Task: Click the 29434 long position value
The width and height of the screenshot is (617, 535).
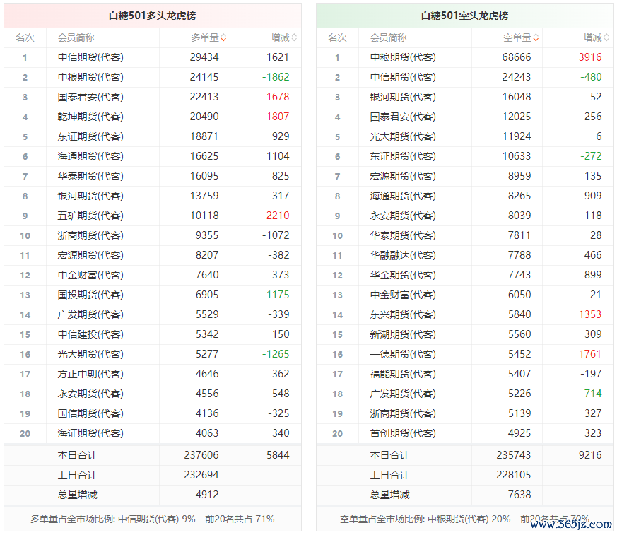Action: click(204, 57)
